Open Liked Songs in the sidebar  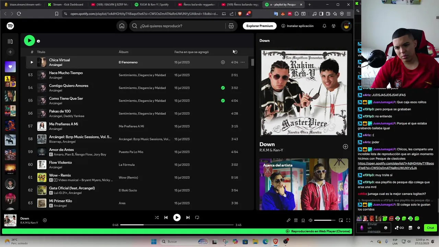[x=10, y=67]
